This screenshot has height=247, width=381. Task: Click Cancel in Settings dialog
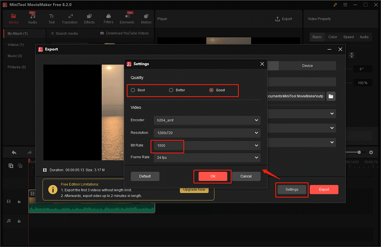pos(246,176)
